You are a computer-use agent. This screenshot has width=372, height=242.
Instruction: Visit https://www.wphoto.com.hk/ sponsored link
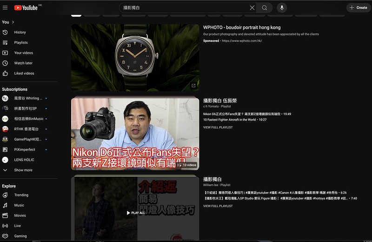(242, 40)
